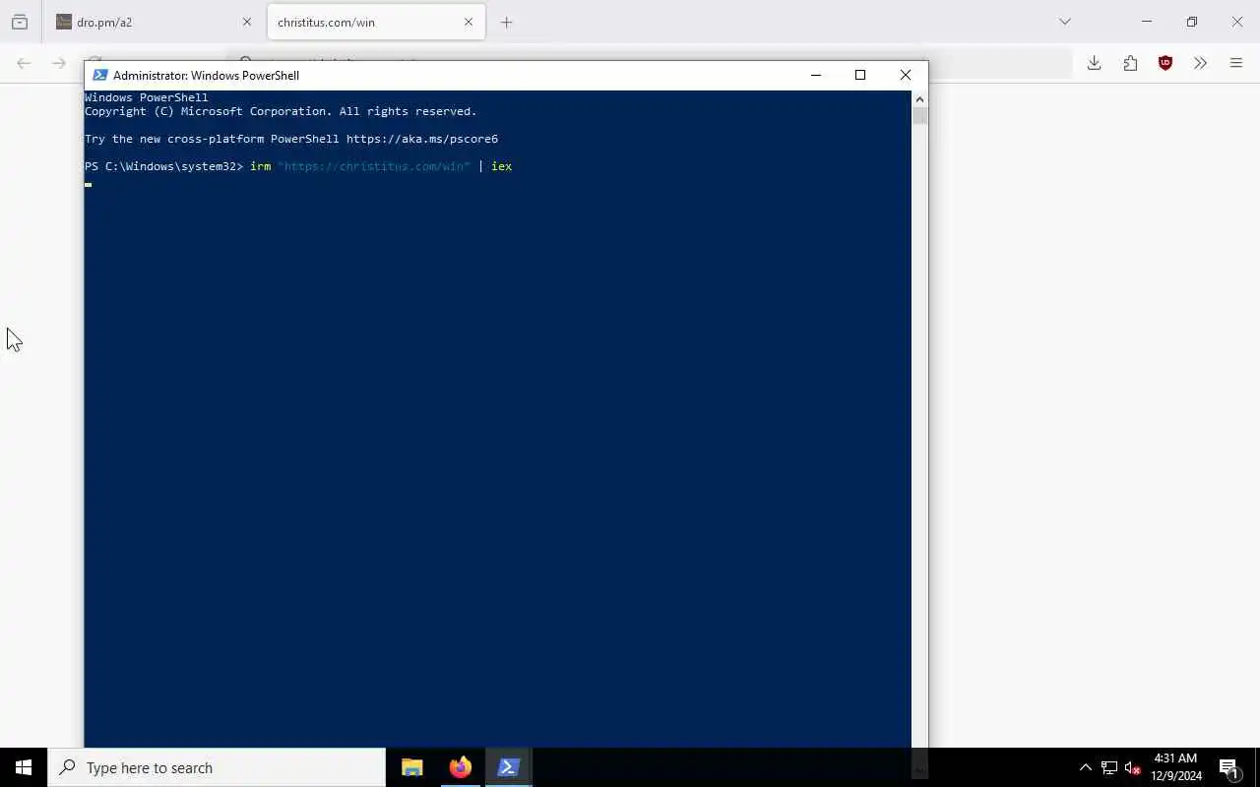Click the "PS C:\Windows\system32>" prompt text

163,166
